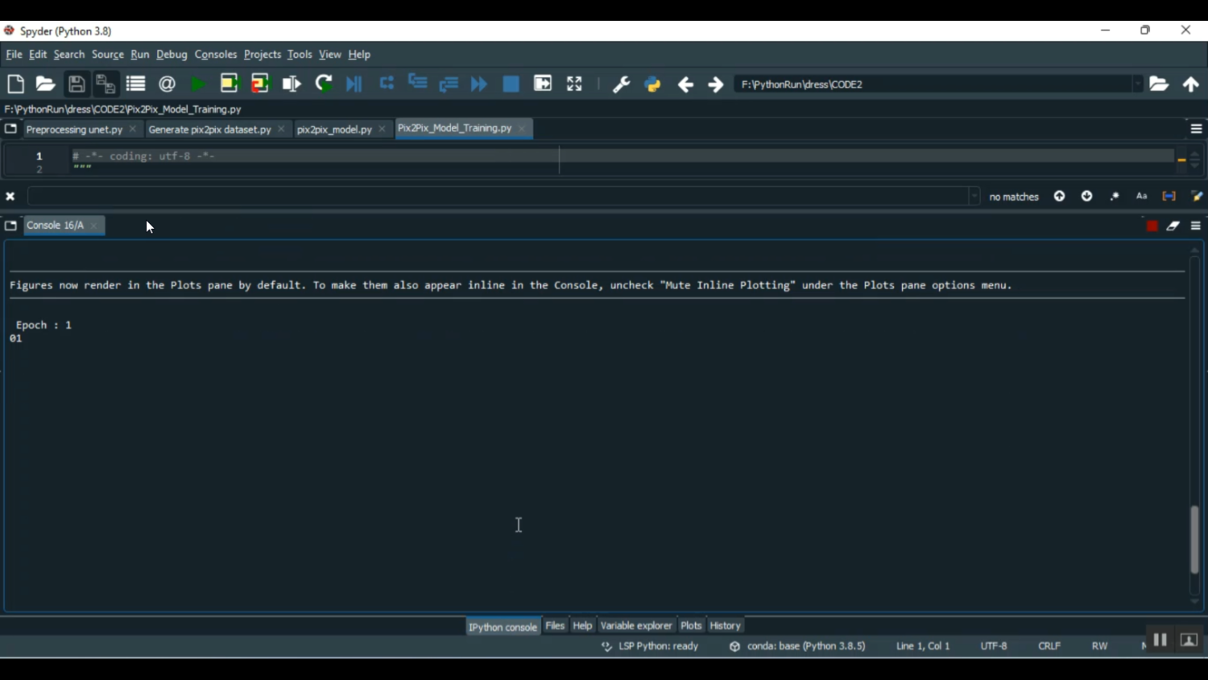This screenshot has height=680, width=1208.
Task: Open the Preferences wrench icon
Action: pyautogui.click(x=621, y=85)
